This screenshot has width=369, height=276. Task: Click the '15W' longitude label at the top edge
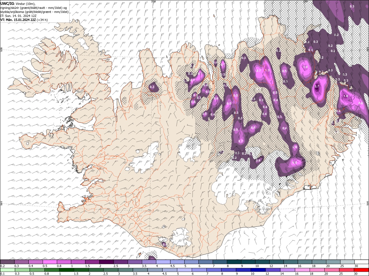[305, 1]
